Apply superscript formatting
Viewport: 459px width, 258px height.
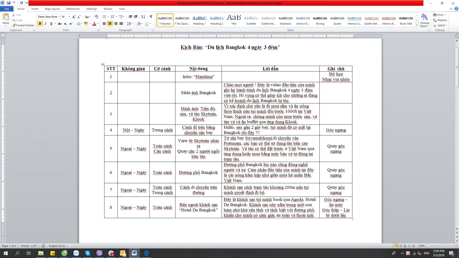tap(71, 24)
